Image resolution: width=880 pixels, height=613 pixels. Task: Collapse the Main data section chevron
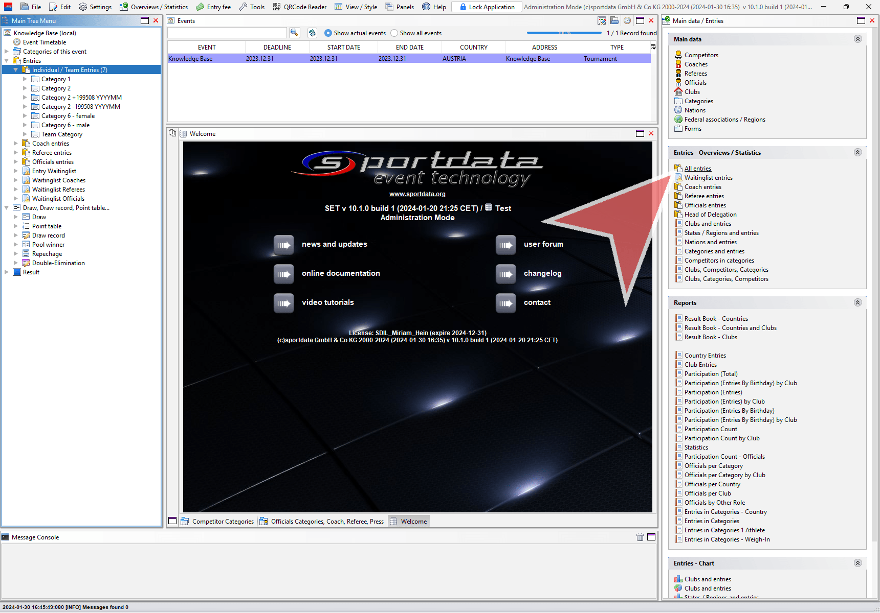(857, 39)
